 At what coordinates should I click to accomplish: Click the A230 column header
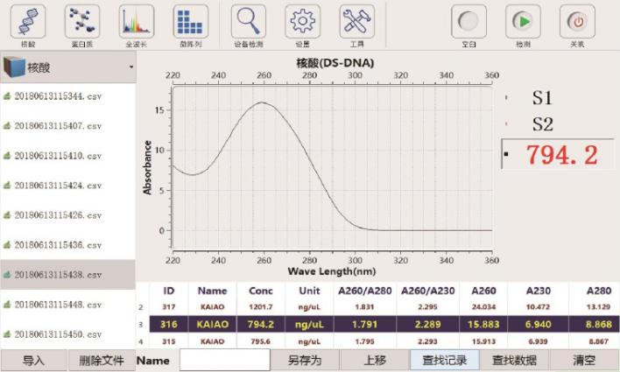click(539, 291)
